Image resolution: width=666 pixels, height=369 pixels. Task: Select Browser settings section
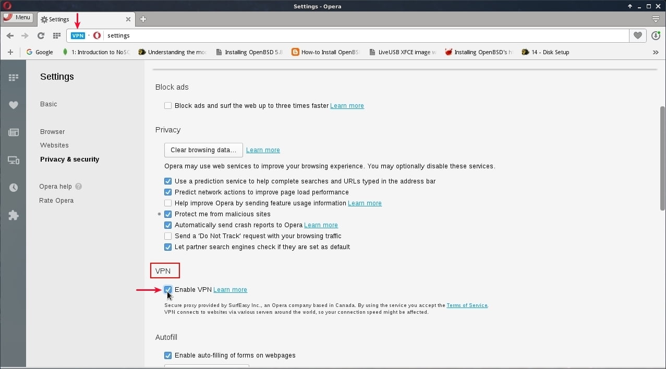(x=53, y=132)
